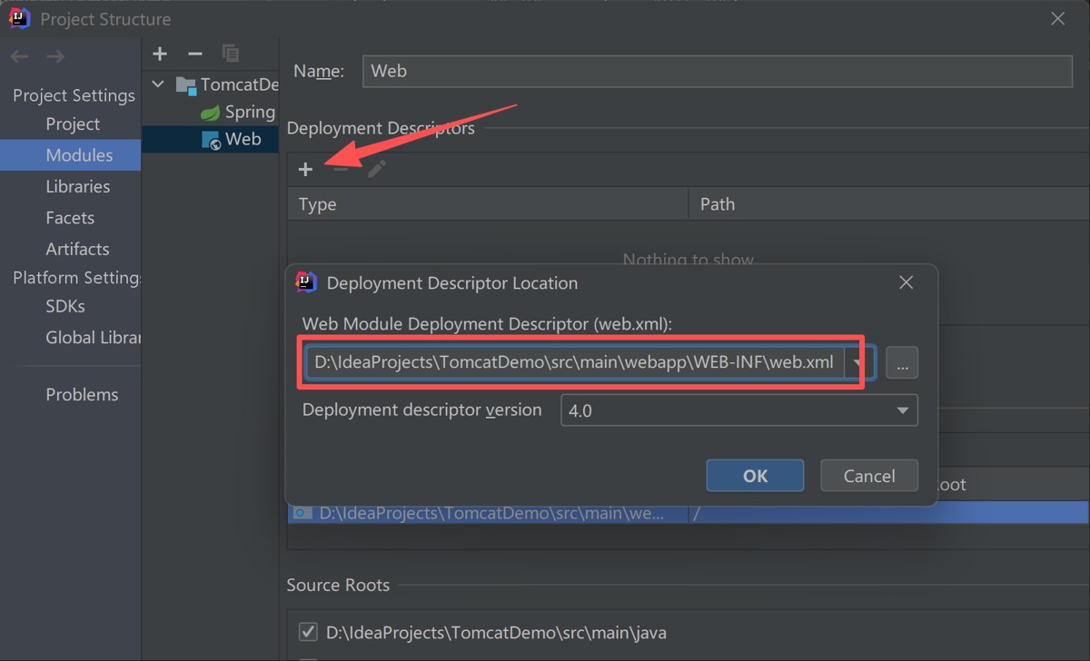Click the add module plus icon
1090x661 pixels.
coord(160,54)
